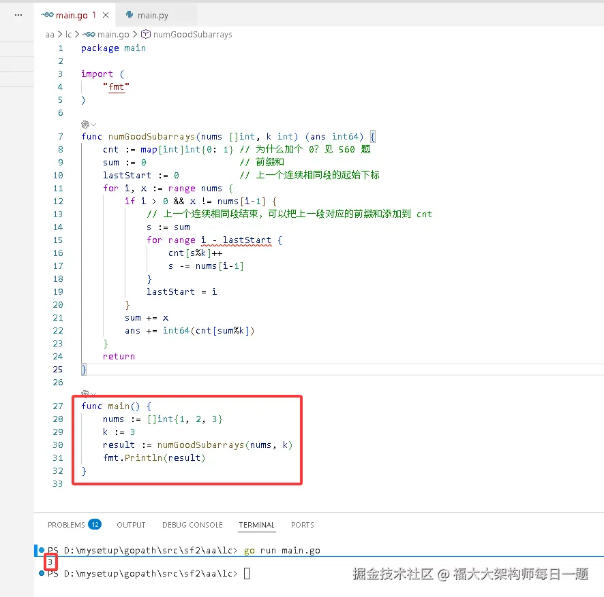Click the Python icon on the main.py tab
This screenshot has height=597, width=604.
(128, 14)
